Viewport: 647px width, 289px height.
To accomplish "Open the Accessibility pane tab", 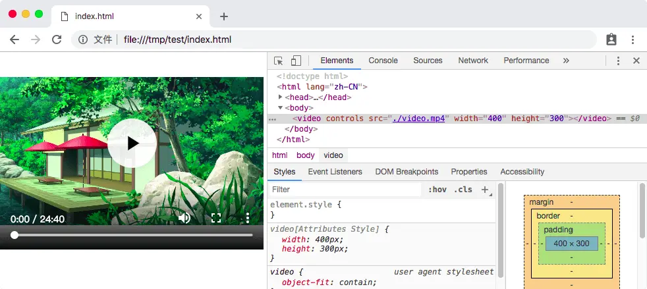I will (522, 172).
